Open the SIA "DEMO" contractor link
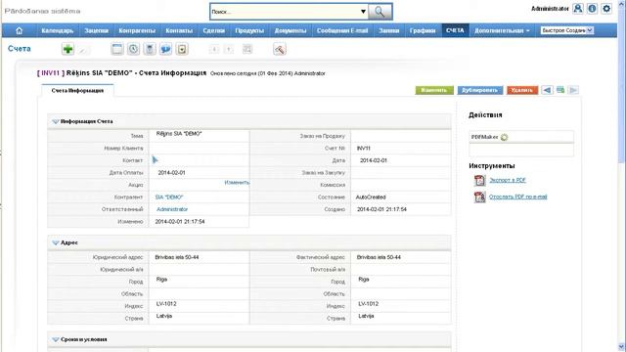The height and width of the screenshot is (352, 626). (169, 198)
